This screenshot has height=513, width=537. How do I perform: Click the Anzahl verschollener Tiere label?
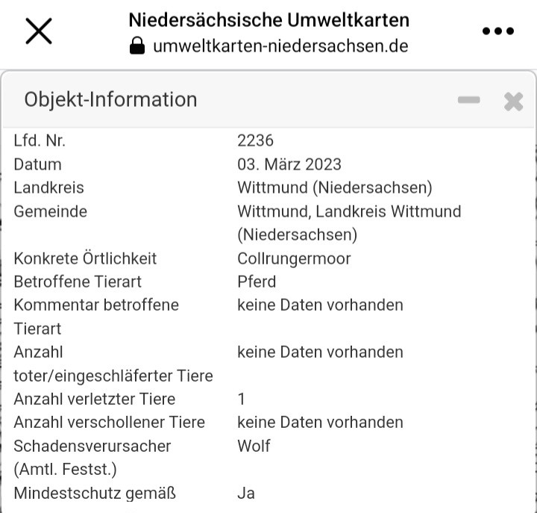click(x=109, y=423)
